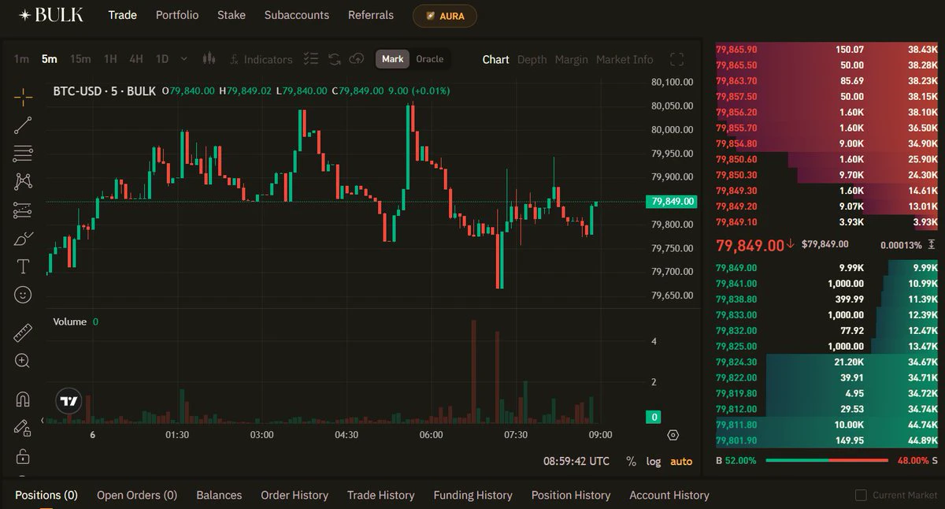Open the Trade tab
This screenshot has height=509, width=945.
click(x=122, y=15)
